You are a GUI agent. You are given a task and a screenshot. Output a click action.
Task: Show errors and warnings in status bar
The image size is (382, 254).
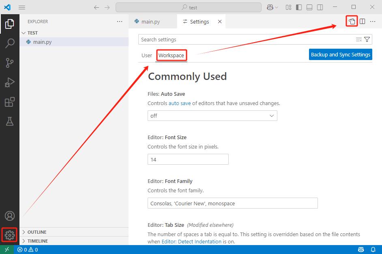[x=28, y=250]
